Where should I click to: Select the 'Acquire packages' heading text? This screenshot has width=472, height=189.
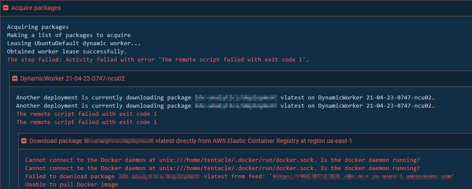[36, 8]
